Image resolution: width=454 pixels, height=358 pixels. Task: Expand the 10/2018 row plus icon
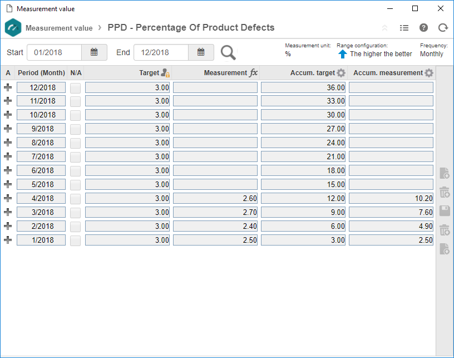point(8,115)
